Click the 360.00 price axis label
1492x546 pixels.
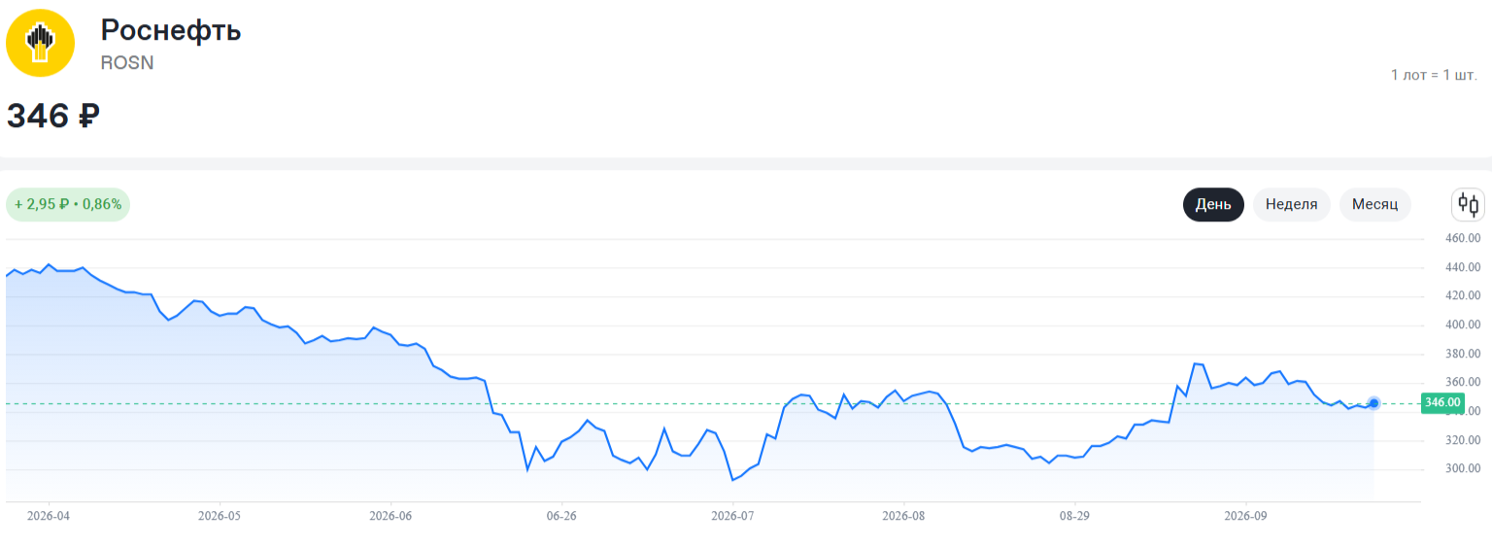(x=1463, y=383)
